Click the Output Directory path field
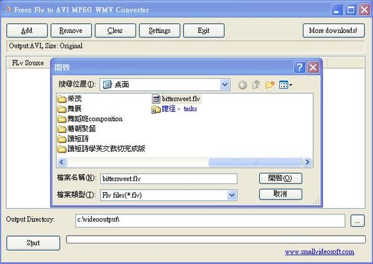 [x=210, y=221]
